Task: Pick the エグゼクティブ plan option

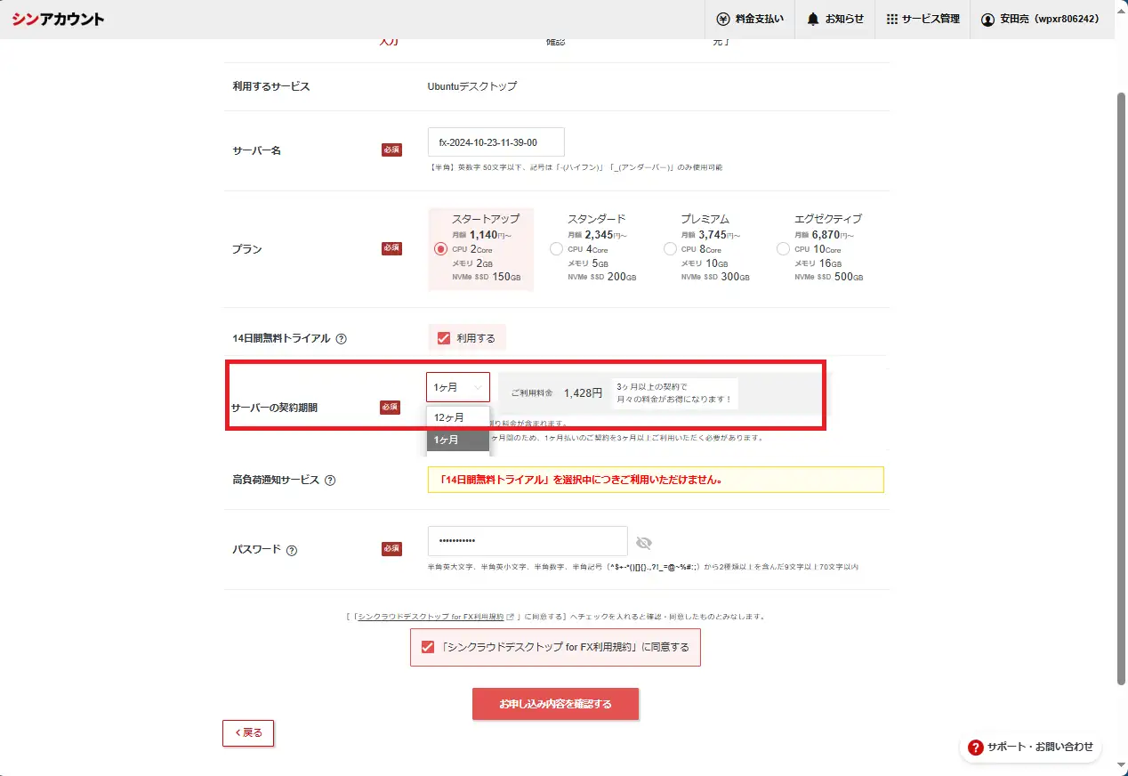Action: coord(783,249)
